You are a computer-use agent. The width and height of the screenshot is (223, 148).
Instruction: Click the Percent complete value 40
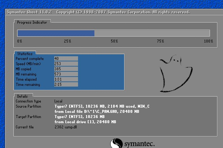point(66,58)
